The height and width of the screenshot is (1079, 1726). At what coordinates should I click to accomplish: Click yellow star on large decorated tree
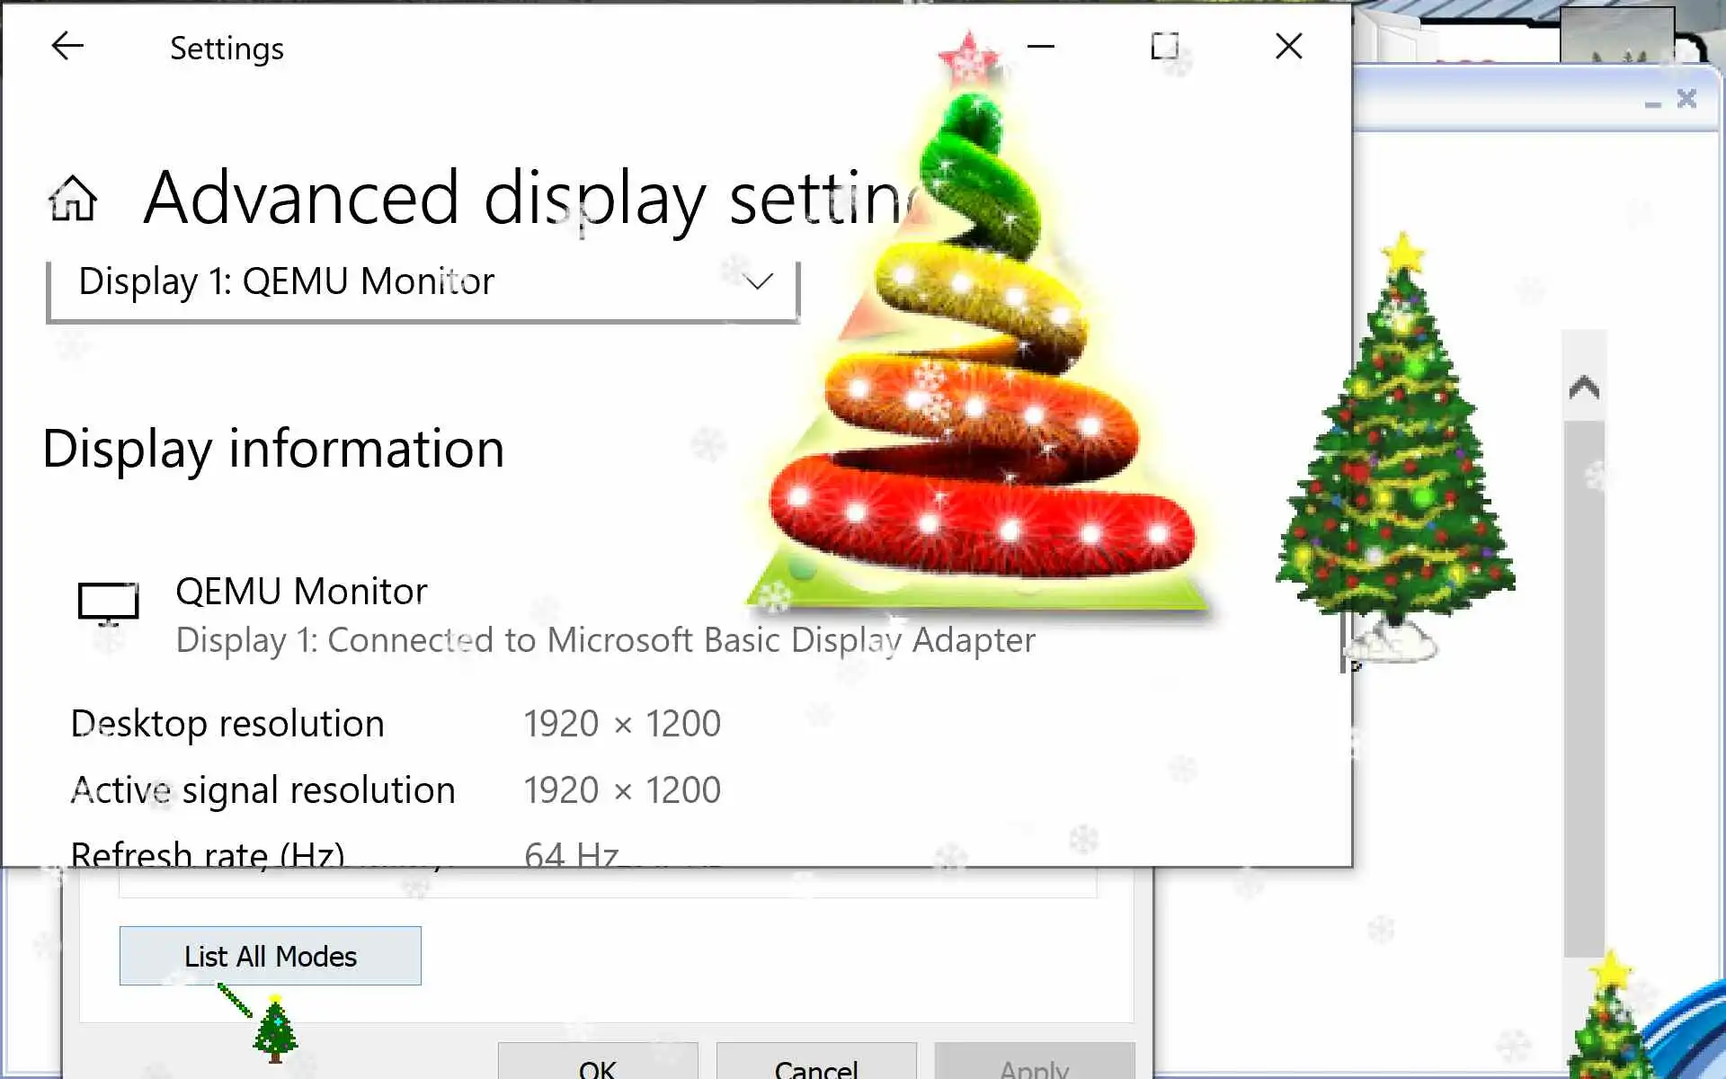point(1403,252)
